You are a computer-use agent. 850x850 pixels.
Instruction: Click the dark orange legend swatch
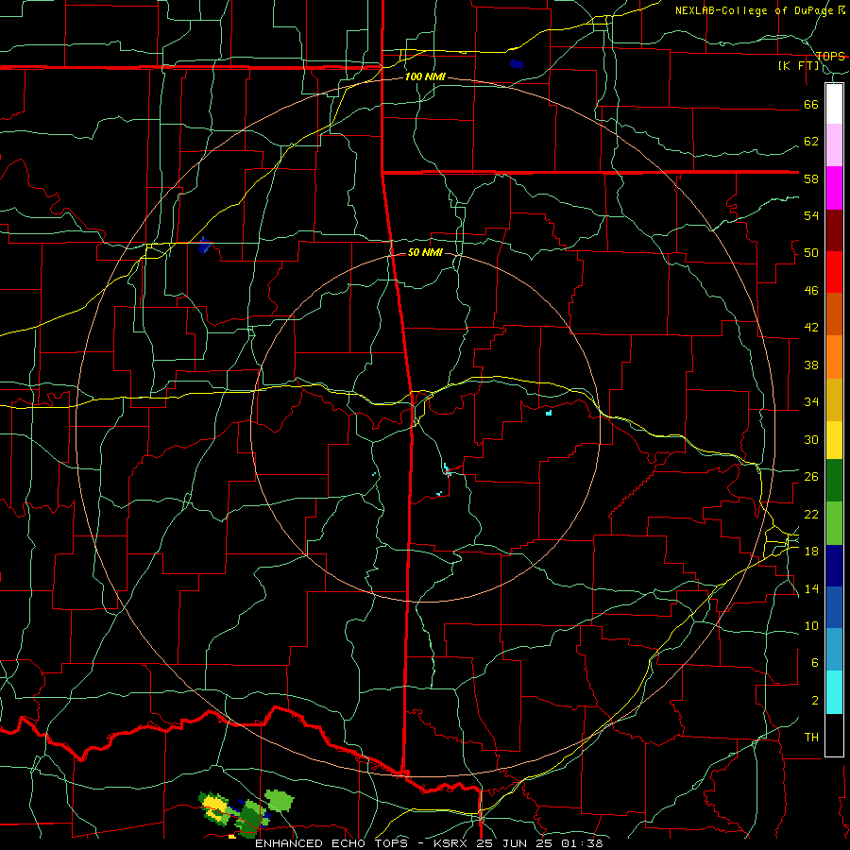[834, 314]
